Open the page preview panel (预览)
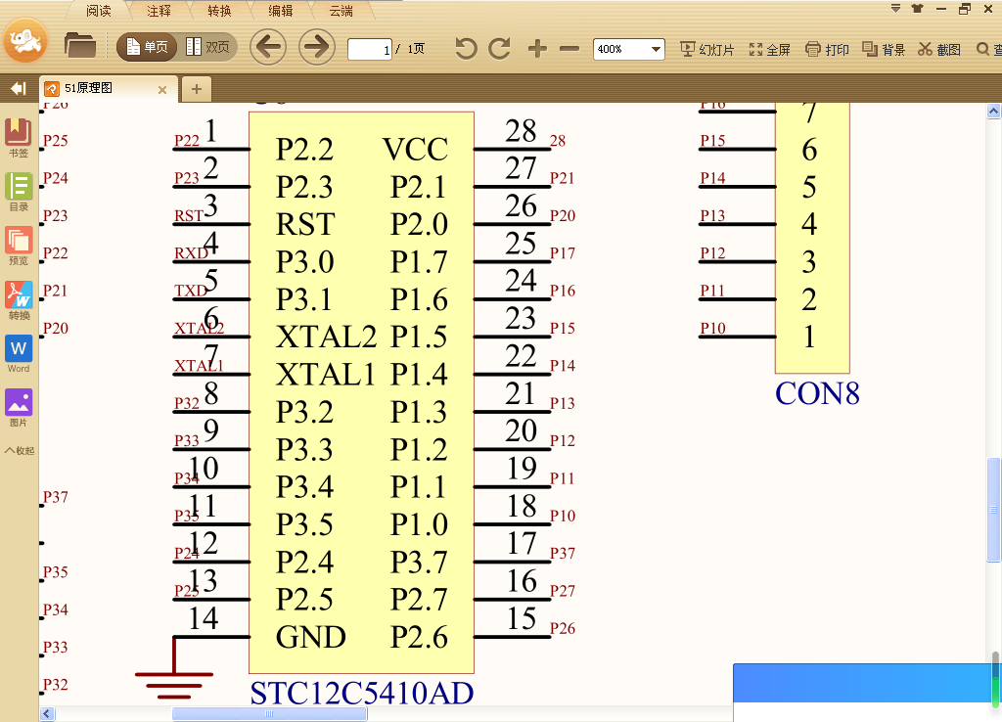This screenshot has width=1002, height=722. pyautogui.click(x=19, y=246)
